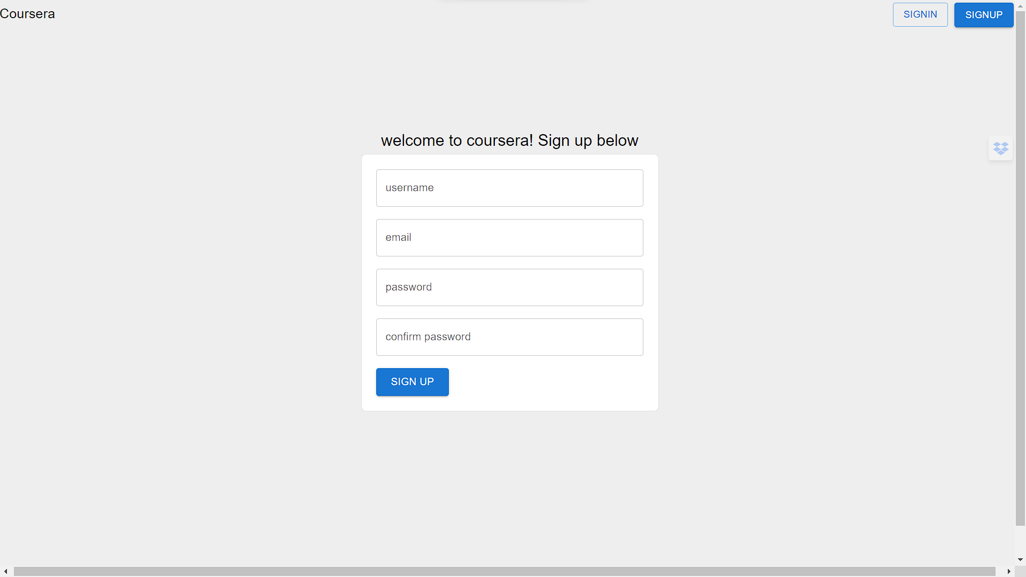Click the password input field
Viewport: 1026px width, 577px height.
[x=509, y=287]
